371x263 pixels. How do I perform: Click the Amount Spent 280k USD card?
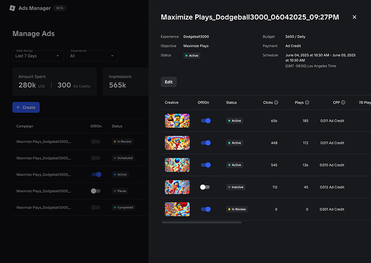(x=54, y=82)
